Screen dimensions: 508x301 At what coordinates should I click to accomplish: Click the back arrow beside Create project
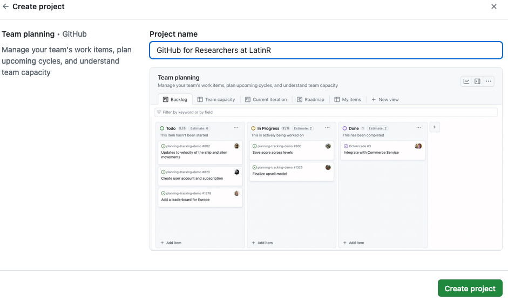pos(6,7)
